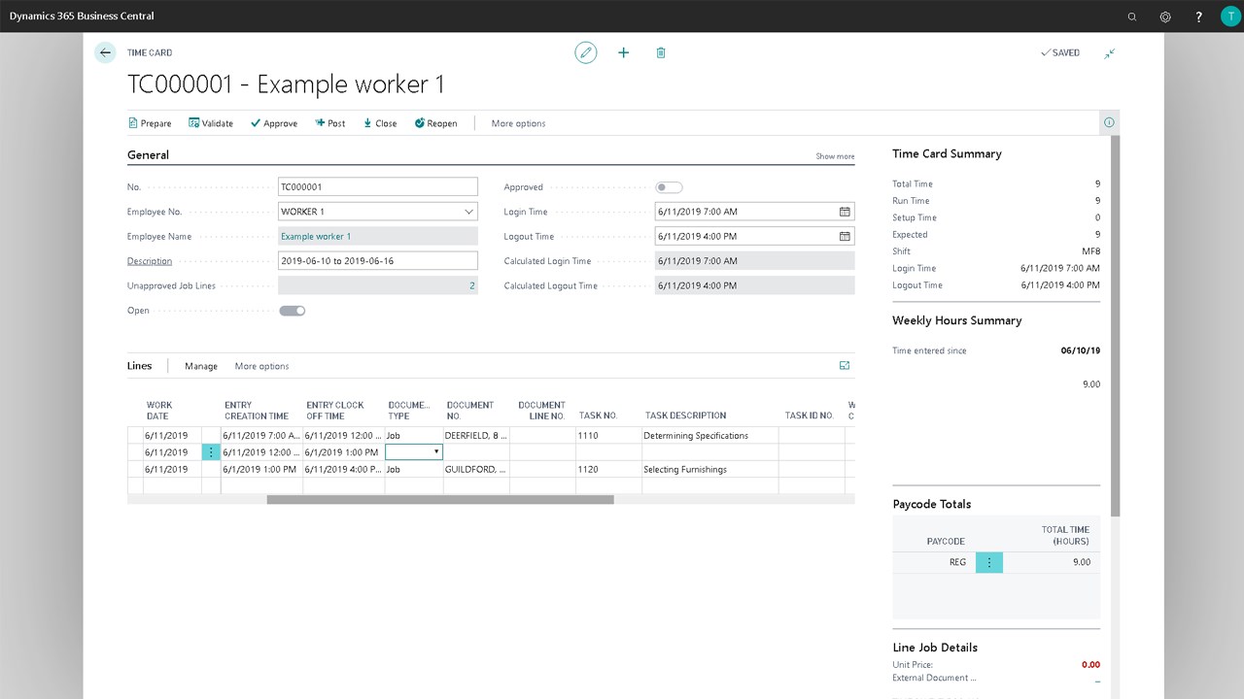
Task: Click the Description field label link
Action: coord(150,261)
